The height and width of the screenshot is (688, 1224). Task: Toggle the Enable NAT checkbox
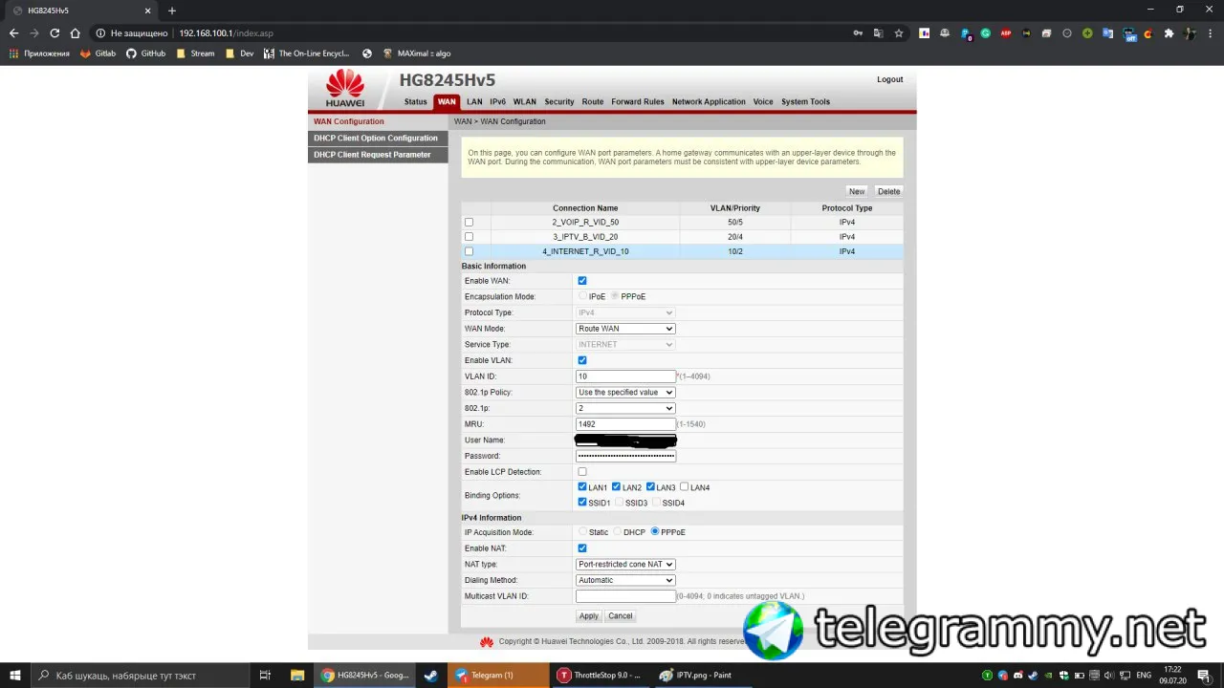(x=582, y=548)
